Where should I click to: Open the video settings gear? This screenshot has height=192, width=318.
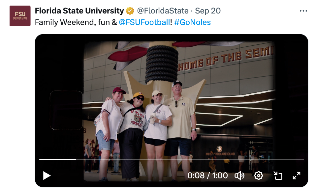(x=258, y=176)
